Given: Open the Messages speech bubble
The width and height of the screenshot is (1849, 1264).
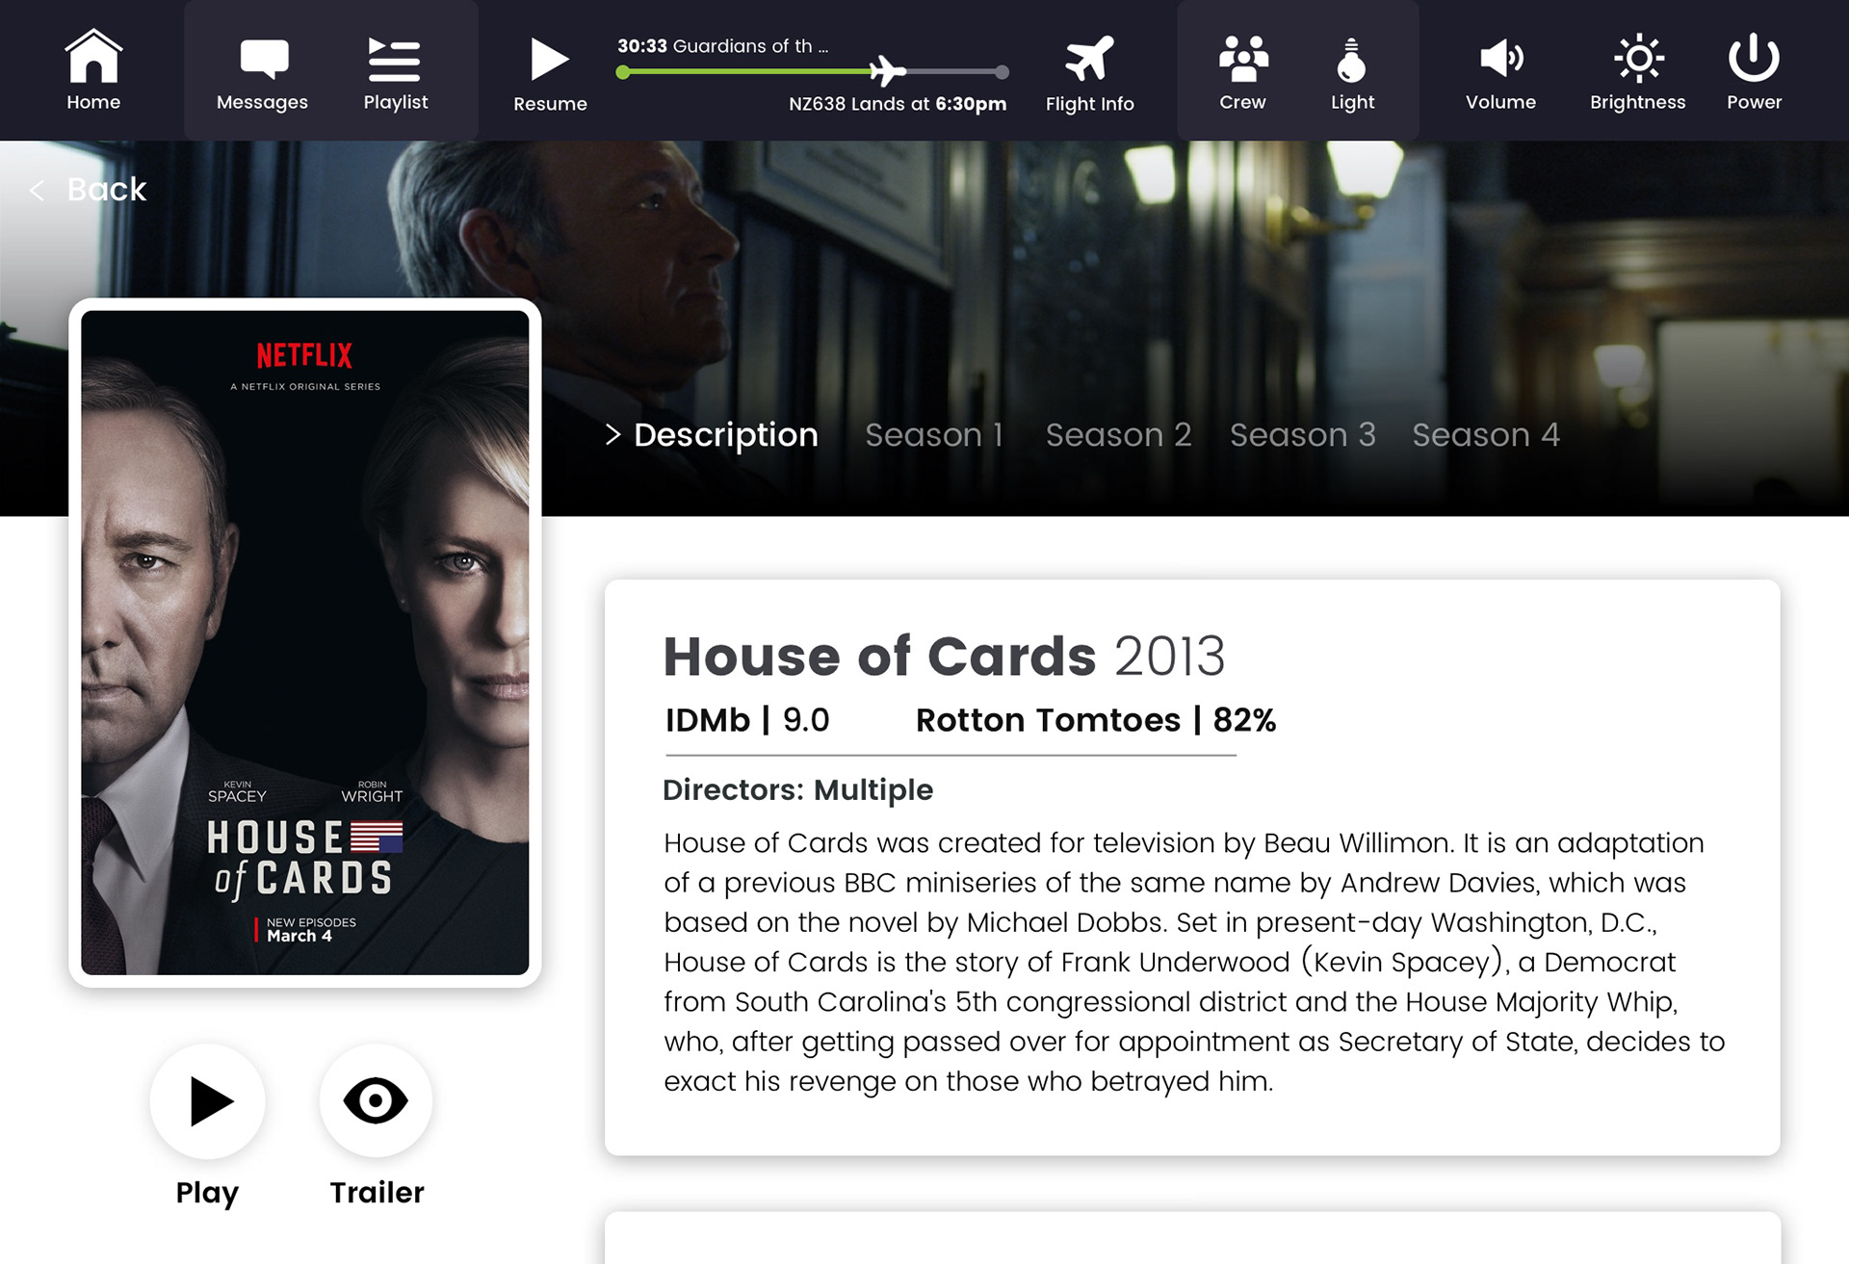Looking at the screenshot, I should pos(263,59).
